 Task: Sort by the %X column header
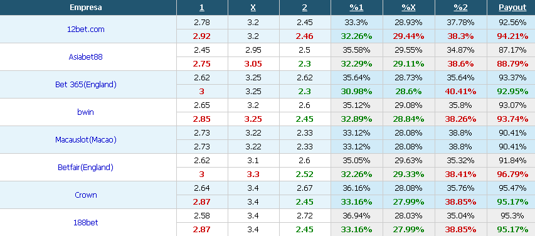408,8
